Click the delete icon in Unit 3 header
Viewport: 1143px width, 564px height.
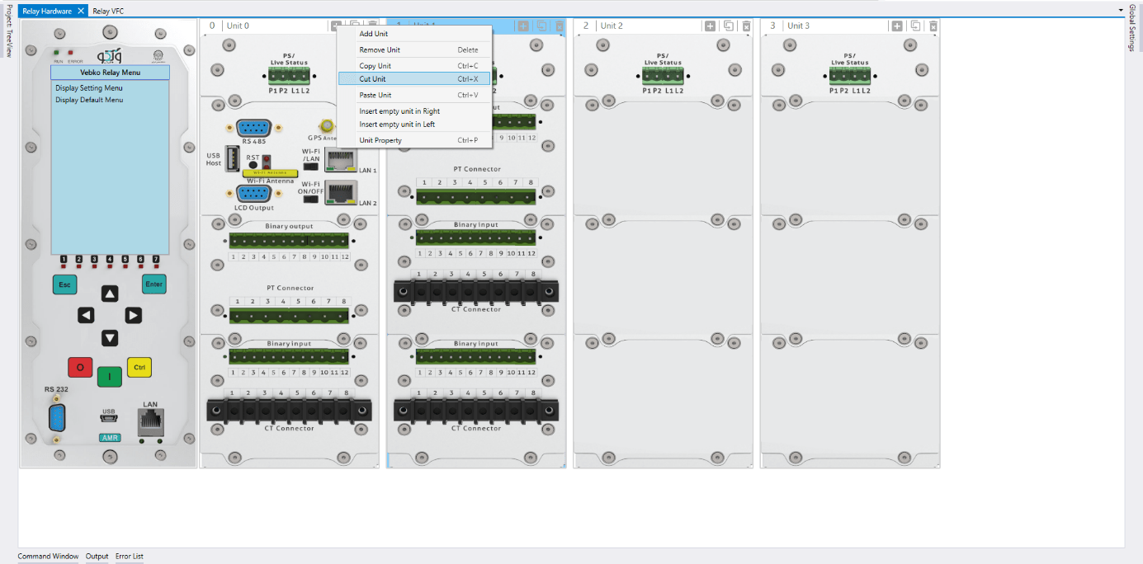pyautogui.click(x=933, y=26)
